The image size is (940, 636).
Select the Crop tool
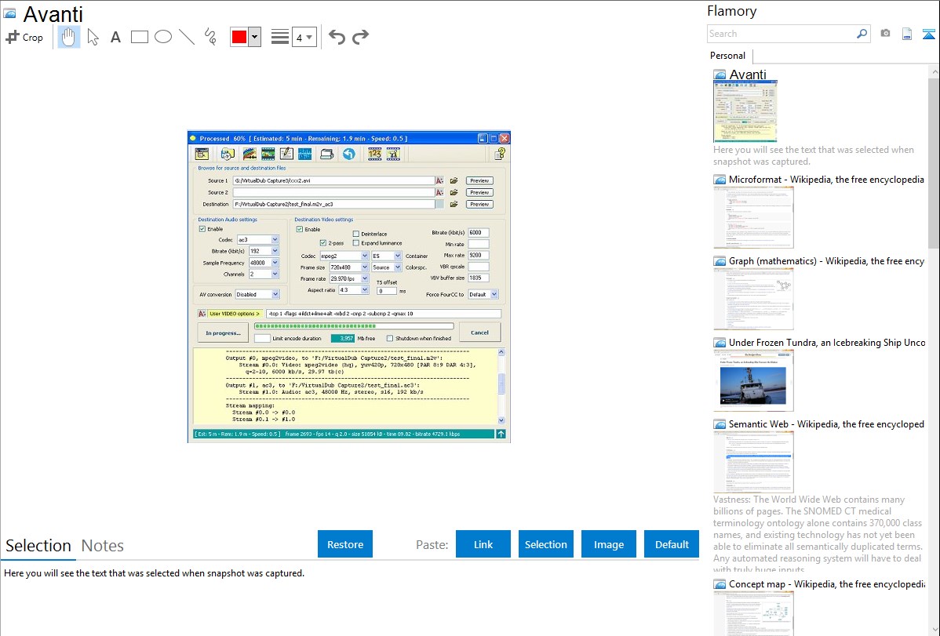coord(24,37)
